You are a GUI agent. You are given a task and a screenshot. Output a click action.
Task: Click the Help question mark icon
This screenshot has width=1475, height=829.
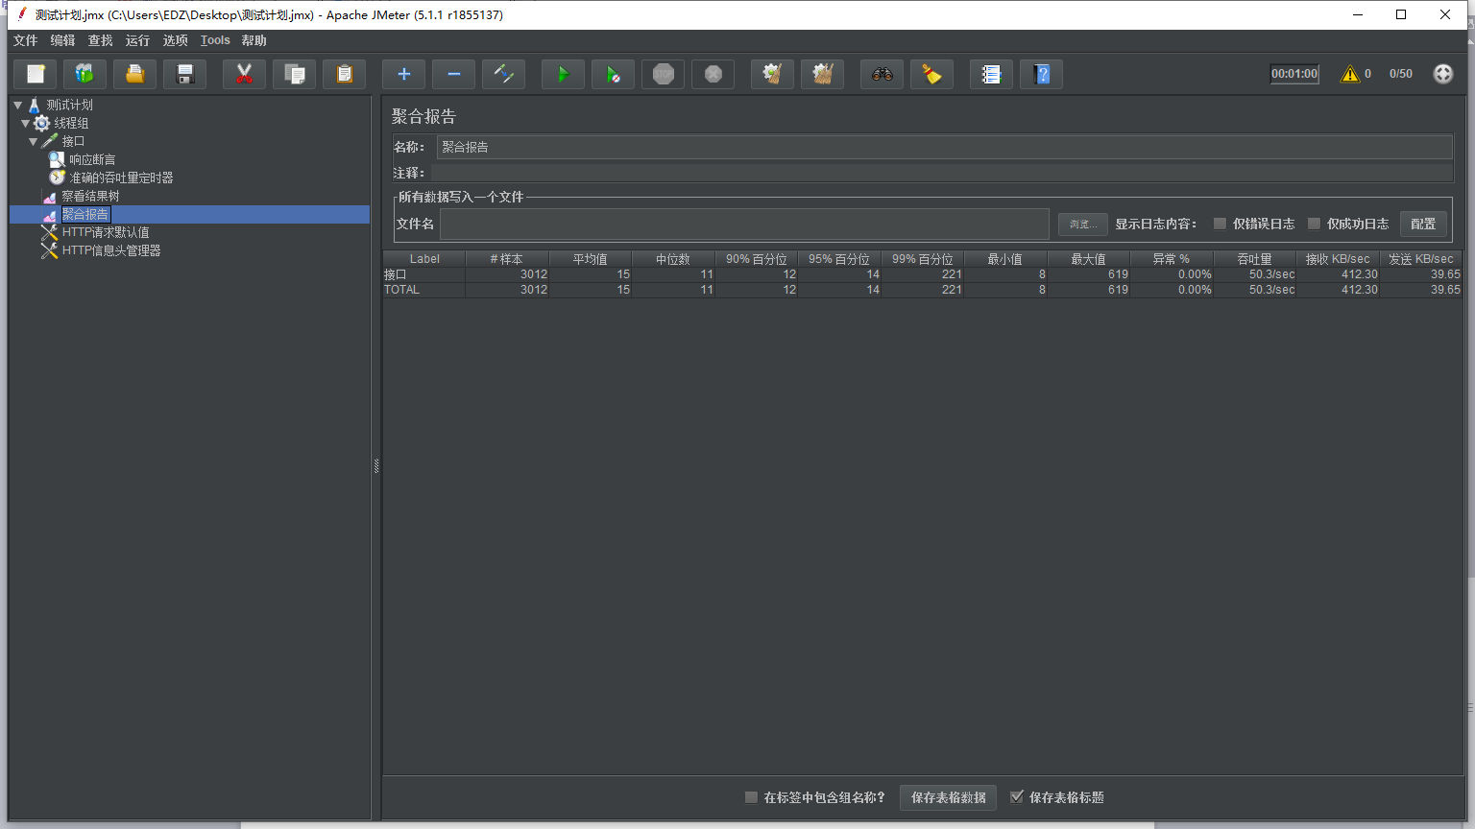tap(1041, 74)
